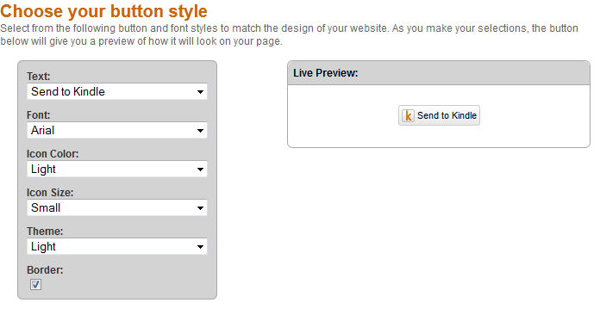
Task: Click the Border: label
Action: [45, 270]
